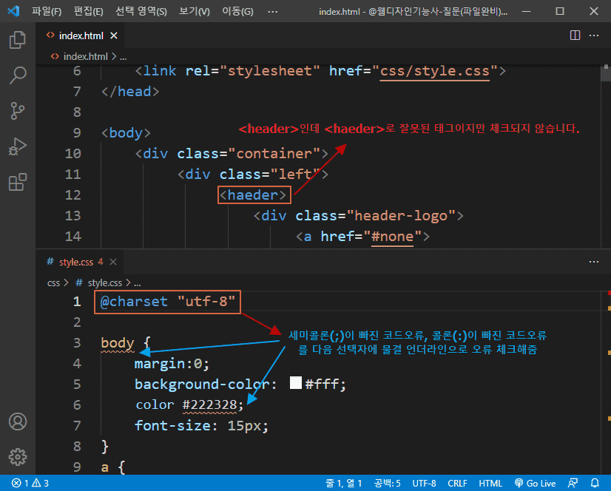This screenshot has width=611, height=491.
Task: Follow the #none href link in line 14
Action: (x=392, y=236)
